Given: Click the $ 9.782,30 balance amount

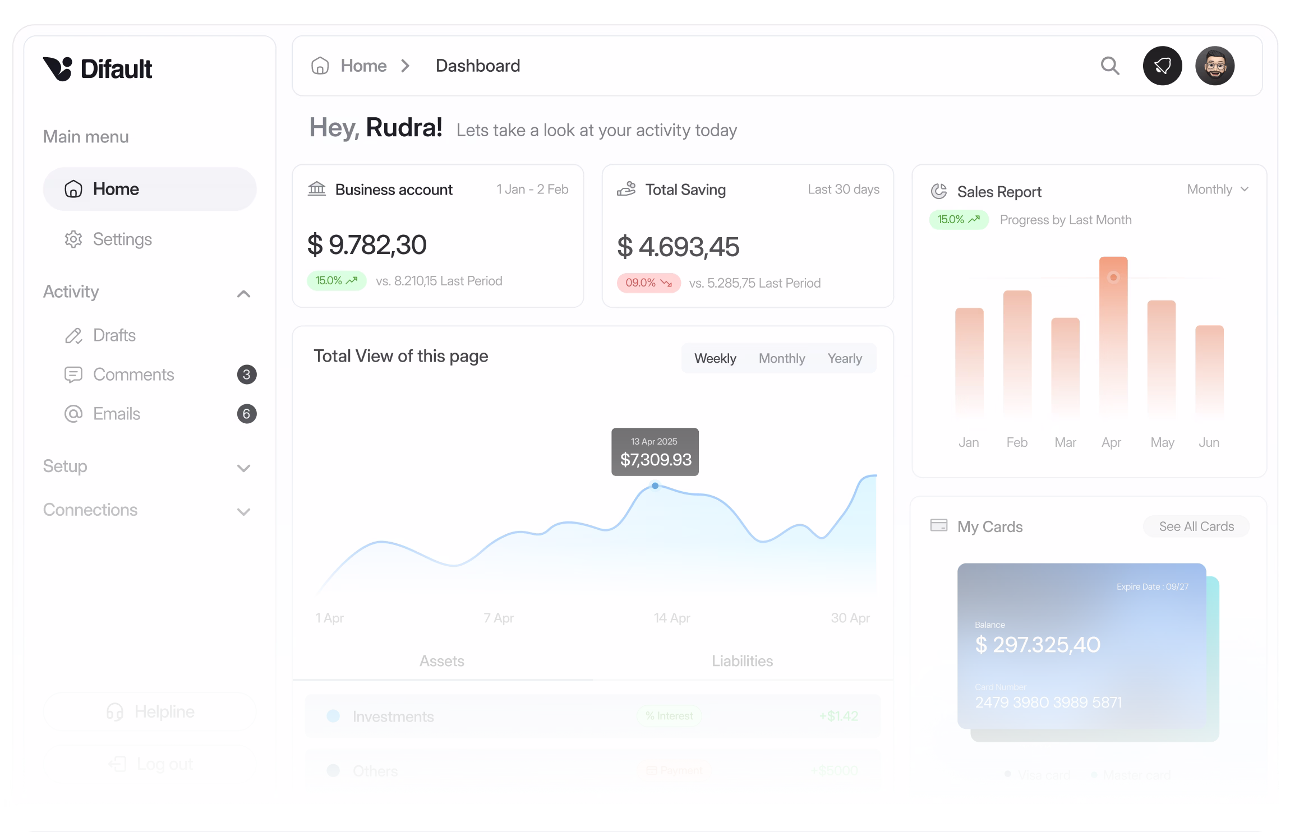Looking at the screenshot, I should tap(367, 245).
